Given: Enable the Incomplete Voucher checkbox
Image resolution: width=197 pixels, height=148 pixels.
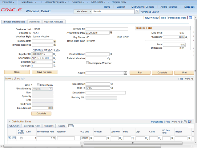Looking at the screenshot, I should coord(87,63).
